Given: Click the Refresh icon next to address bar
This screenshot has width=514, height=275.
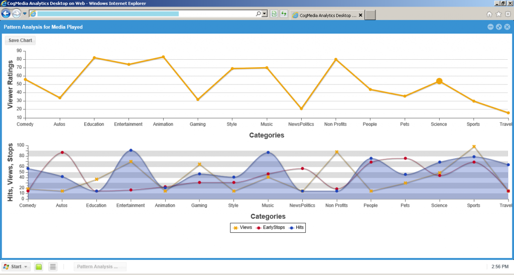Looking at the screenshot, I should click(284, 14).
